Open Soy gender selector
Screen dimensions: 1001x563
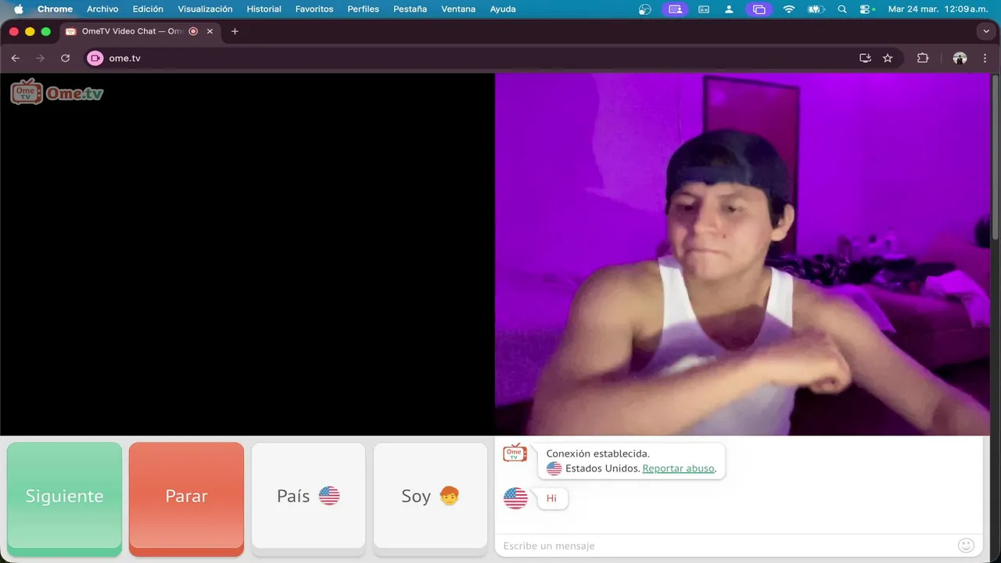click(x=430, y=496)
